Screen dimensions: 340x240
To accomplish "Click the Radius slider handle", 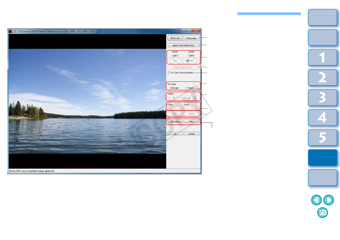I will click(x=174, y=98).
